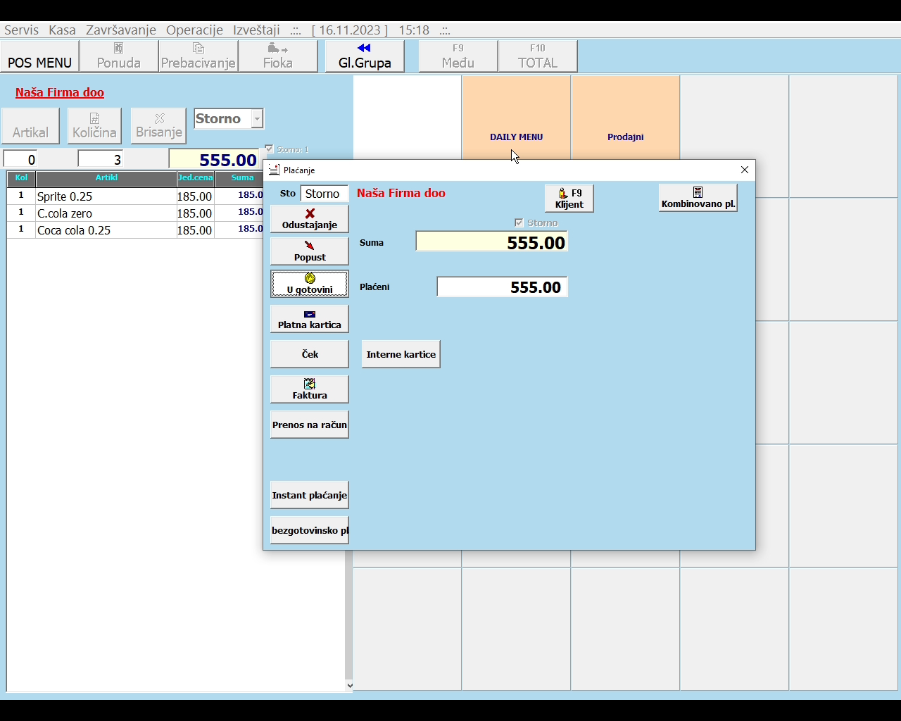This screenshot has width=901, height=721.
Task: Click the Plaćeni amount field
Action: tap(502, 287)
